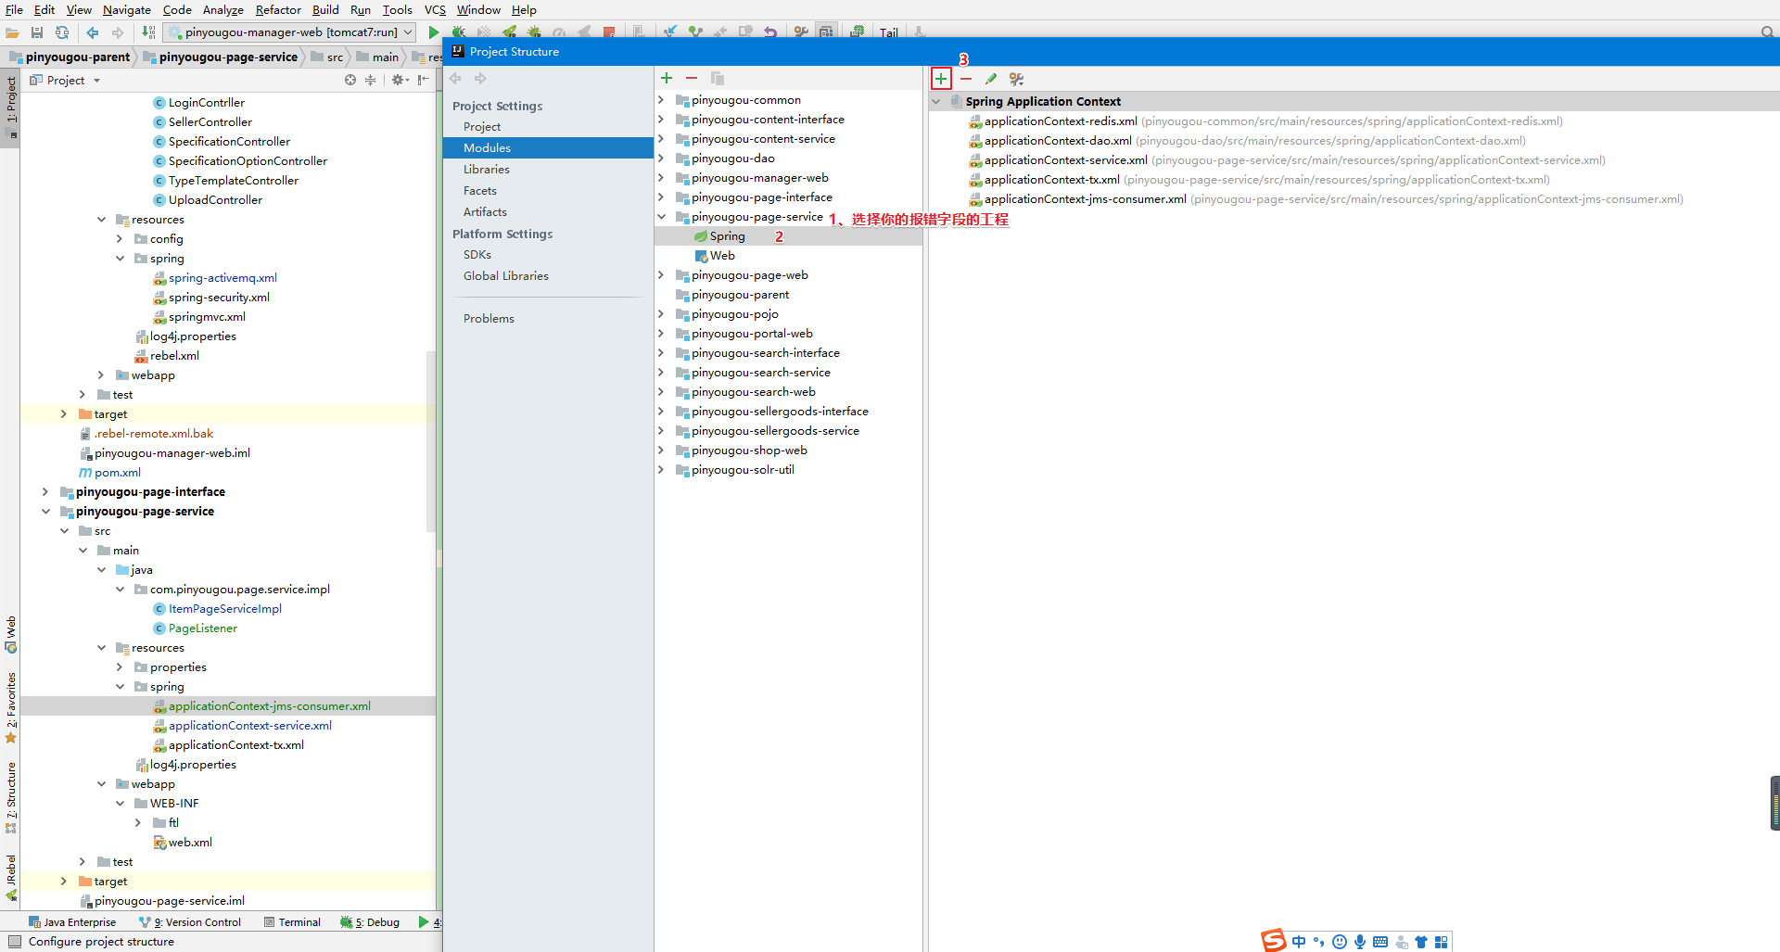Click Collapse All icon in Project panel
The image size is (1780, 952).
[371, 81]
